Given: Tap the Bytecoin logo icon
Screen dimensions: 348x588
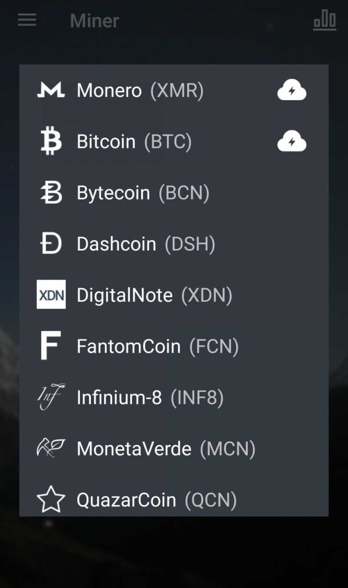Looking at the screenshot, I should (51, 193).
